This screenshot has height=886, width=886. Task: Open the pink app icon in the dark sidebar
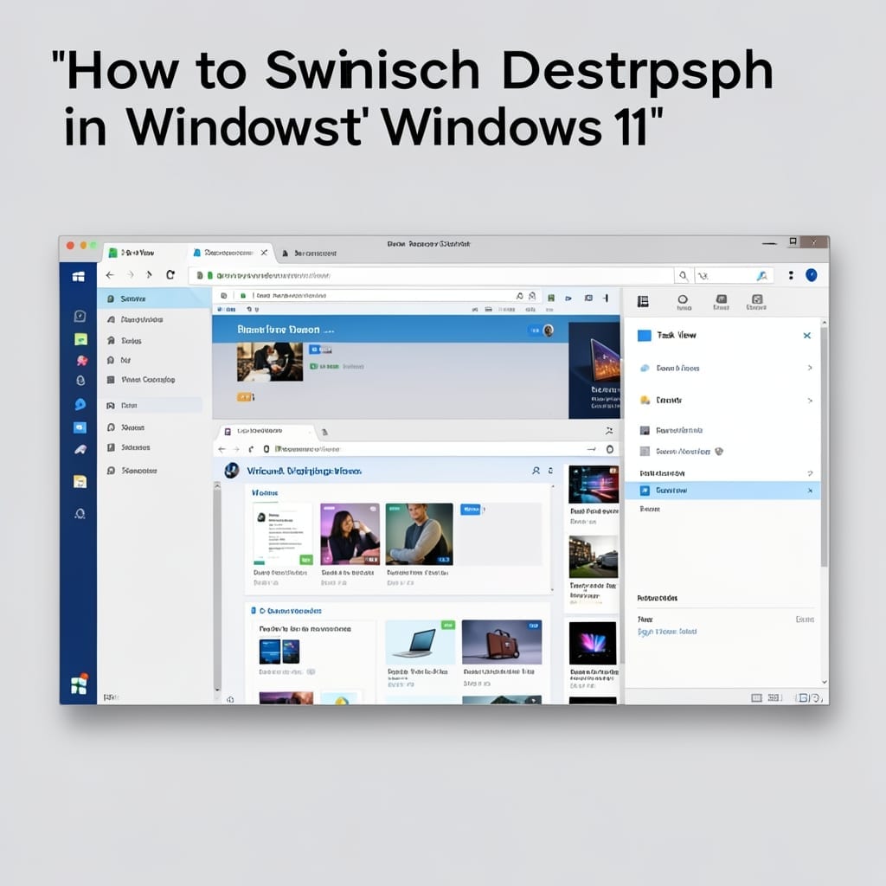pyautogui.click(x=82, y=360)
